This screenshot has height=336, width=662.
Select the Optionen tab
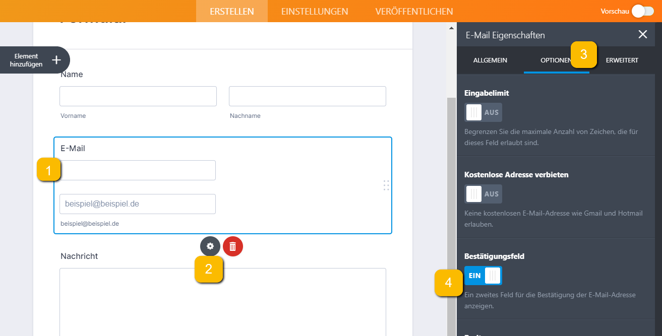pyautogui.click(x=555, y=60)
